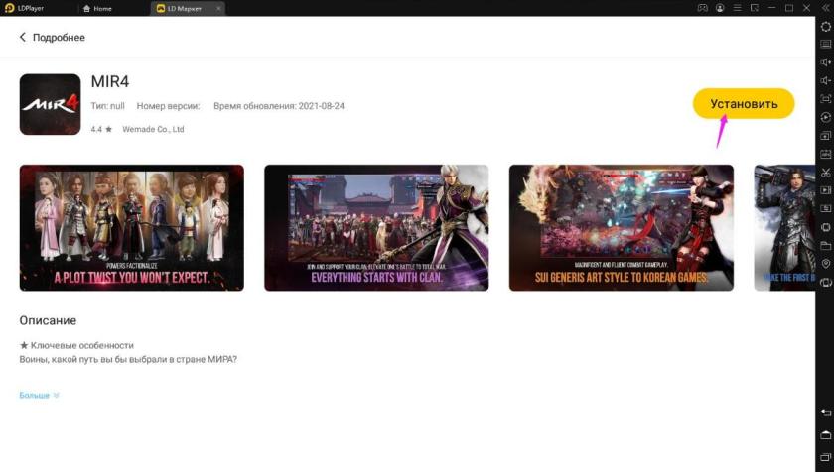This screenshot has width=834, height=472.
Task: Click '★ Ключевые особенности' line
Action: coord(76,345)
